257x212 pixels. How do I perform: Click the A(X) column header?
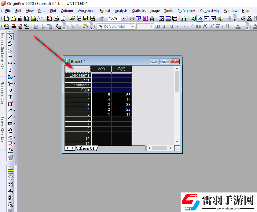click(101, 69)
